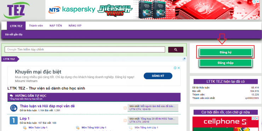The height and width of the screenshot is (131, 262).
Task: Open the Thành viên menu
Action: point(36,26)
